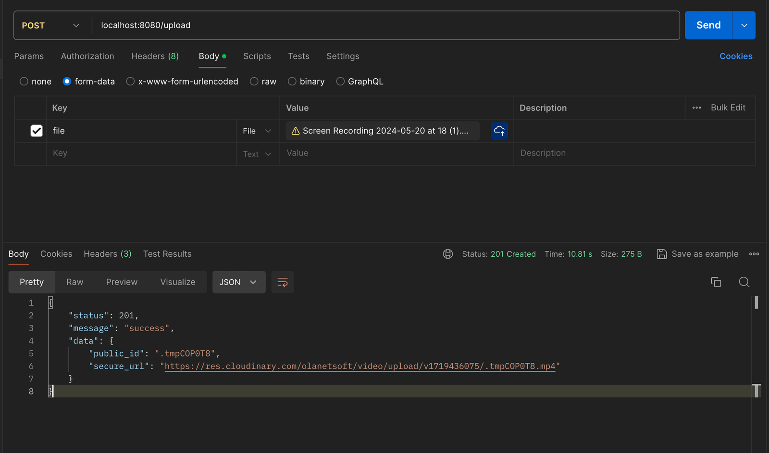Image resolution: width=769 pixels, height=453 pixels.
Task: Click Bulk Edit
Action: point(728,107)
